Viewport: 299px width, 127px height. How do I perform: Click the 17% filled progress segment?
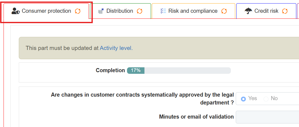tap(136, 71)
